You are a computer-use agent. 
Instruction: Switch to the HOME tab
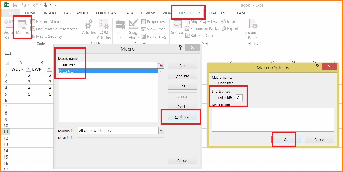[x=30, y=13]
